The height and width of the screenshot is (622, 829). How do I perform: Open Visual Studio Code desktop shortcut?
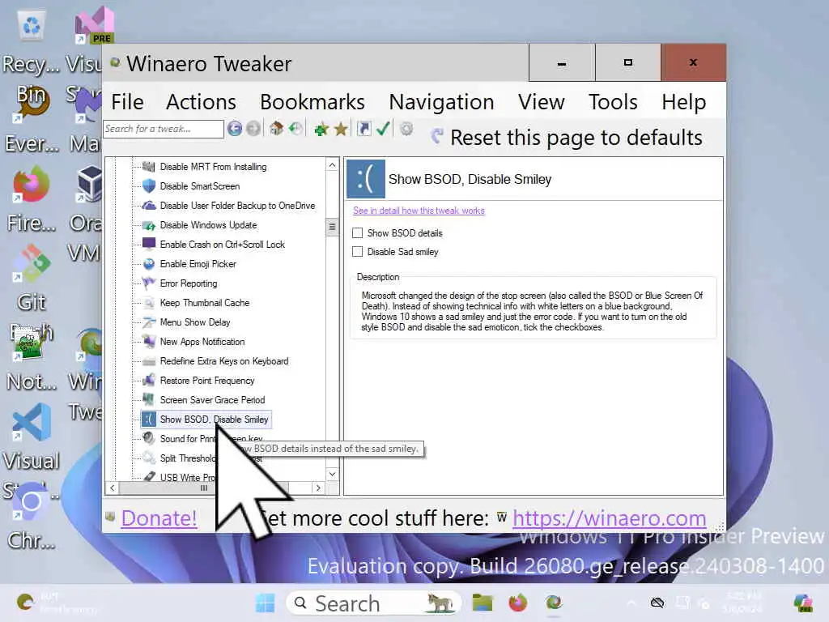click(32, 422)
